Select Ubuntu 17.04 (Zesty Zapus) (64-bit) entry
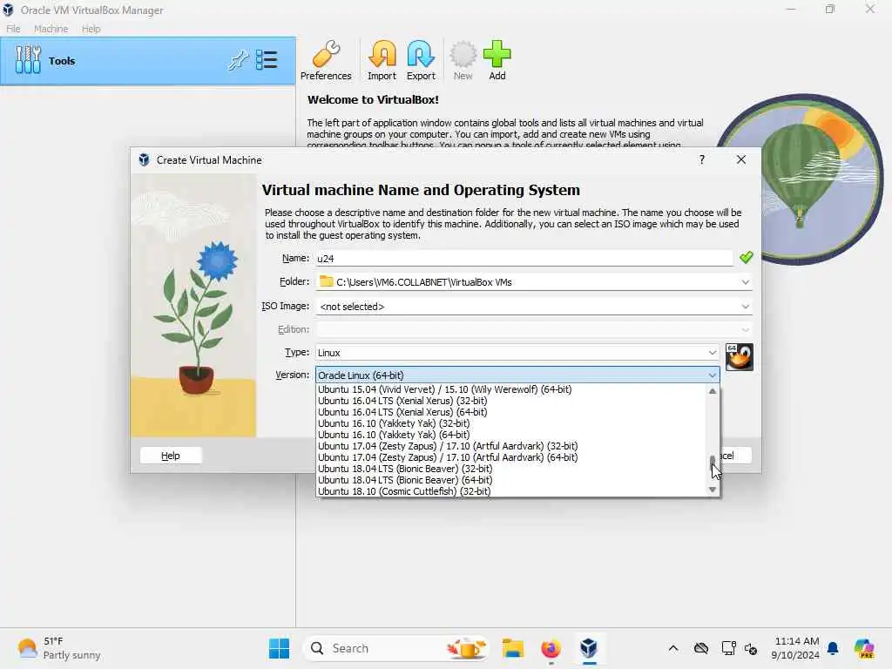This screenshot has height=669, width=892. (x=511, y=458)
